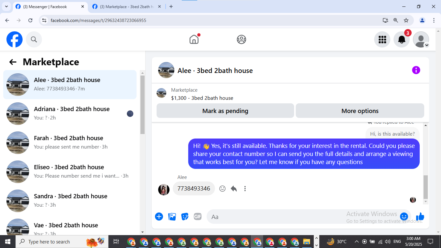Open Chrome tab search dropdown
Image resolution: width=441 pixels, height=248 pixels.
click(x=6, y=6)
